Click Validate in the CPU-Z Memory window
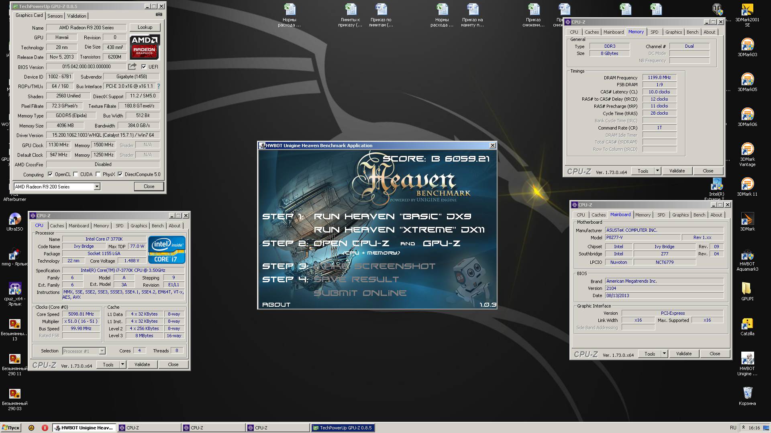The width and height of the screenshot is (771, 433). [677, 171]
